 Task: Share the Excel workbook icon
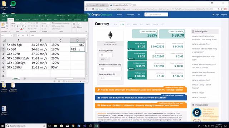pos(85,20)
